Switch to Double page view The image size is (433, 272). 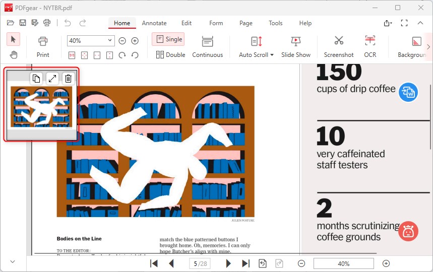pyautogui.click(x=170, y=55)
